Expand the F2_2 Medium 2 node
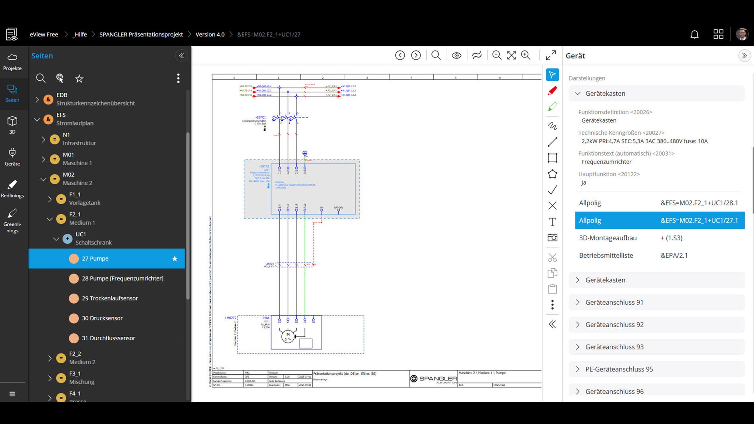This screenshot has width=754, height=424. (x=50, y=358)
